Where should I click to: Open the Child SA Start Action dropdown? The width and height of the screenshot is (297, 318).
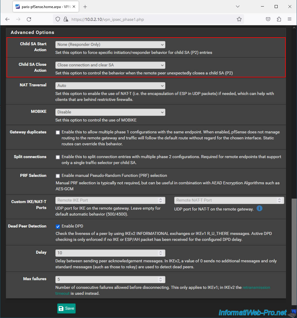[110, 45]
